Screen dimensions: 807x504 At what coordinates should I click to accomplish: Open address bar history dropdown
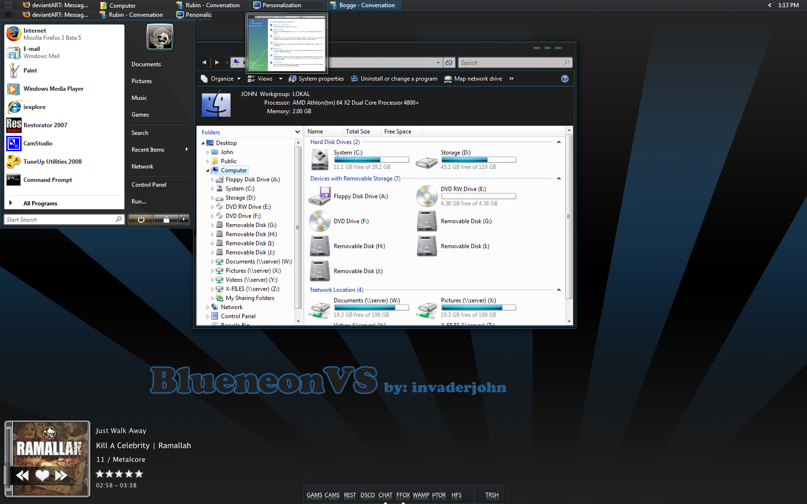coord(438,63)
